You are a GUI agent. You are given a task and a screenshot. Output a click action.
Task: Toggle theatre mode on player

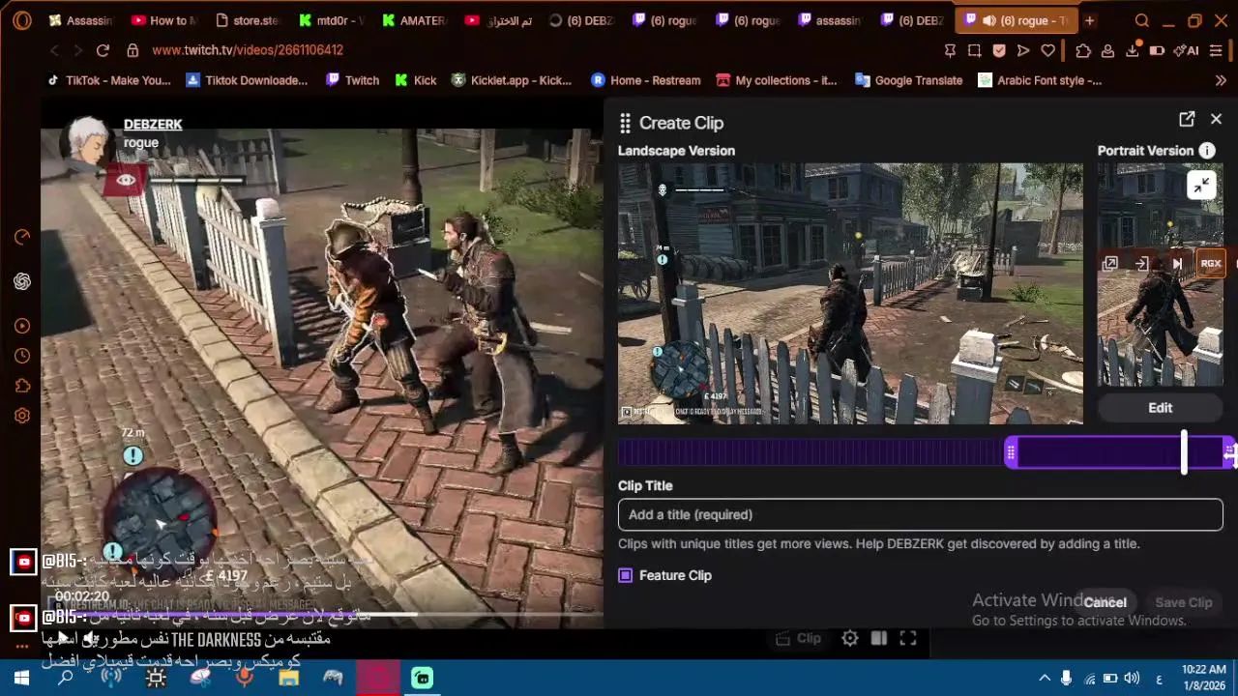878,638
